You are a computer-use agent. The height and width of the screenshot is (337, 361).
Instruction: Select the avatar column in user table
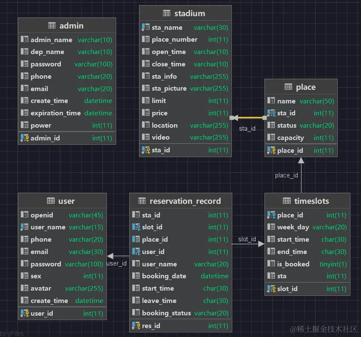(x=62, y=288)
